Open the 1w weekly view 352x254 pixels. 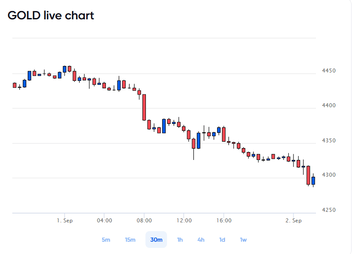click(243, 239)
